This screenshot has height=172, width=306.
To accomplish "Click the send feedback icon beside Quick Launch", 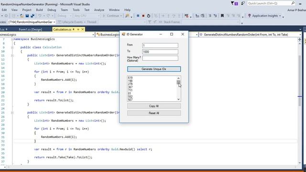I will tap(243, 3).
